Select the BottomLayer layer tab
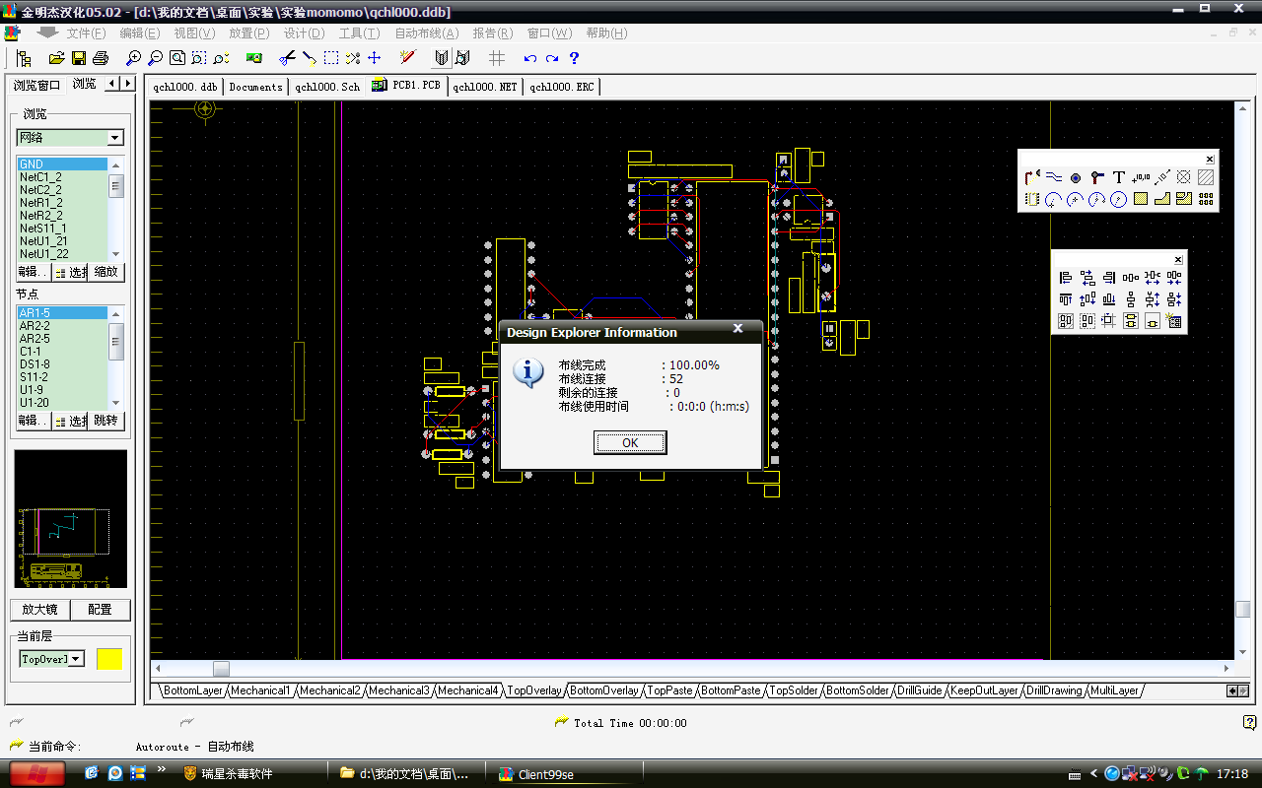The image size is (1262, 788). (193, 690)
